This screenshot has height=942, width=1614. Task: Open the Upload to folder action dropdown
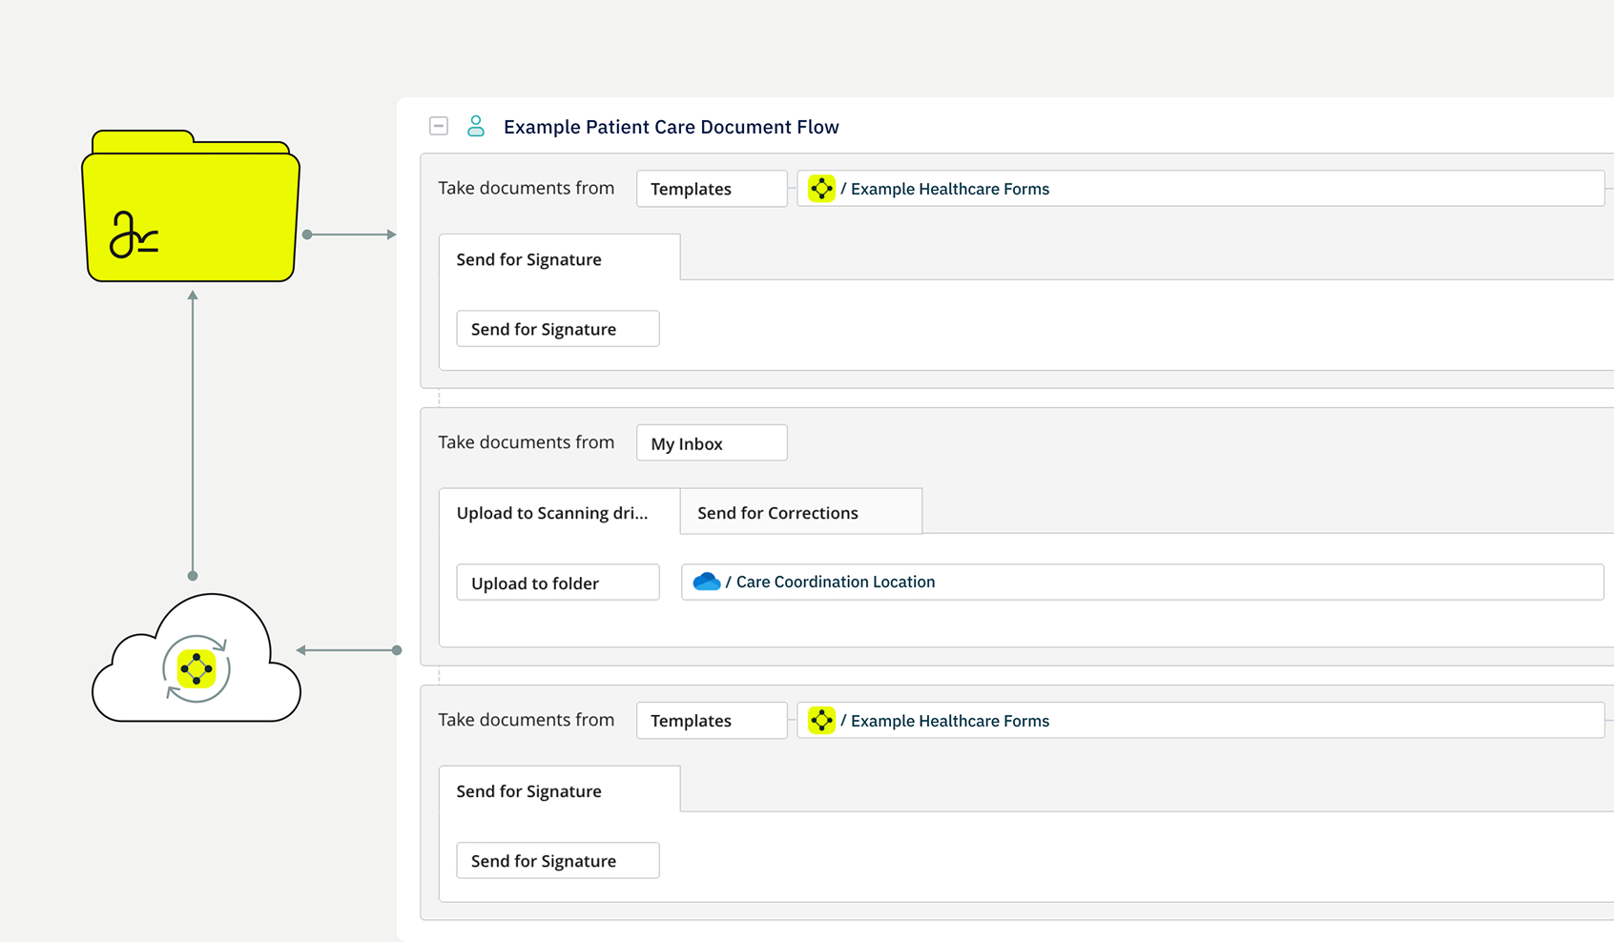coord(558,583)
